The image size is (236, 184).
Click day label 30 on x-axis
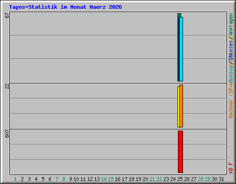click(214, 179)
